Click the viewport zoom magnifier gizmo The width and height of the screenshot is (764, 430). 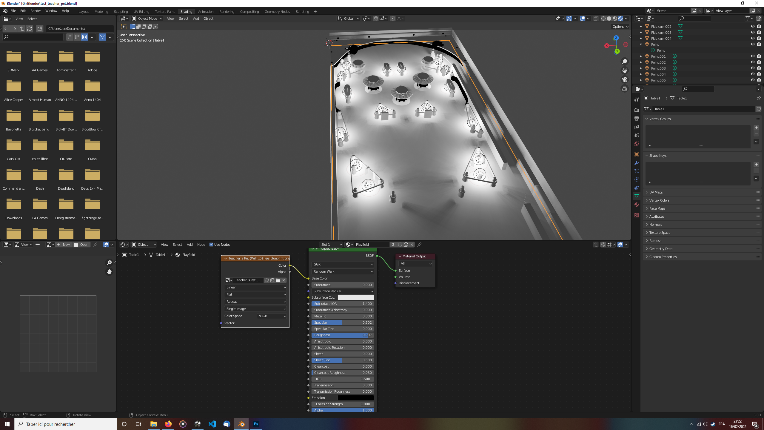pos(624,62)
